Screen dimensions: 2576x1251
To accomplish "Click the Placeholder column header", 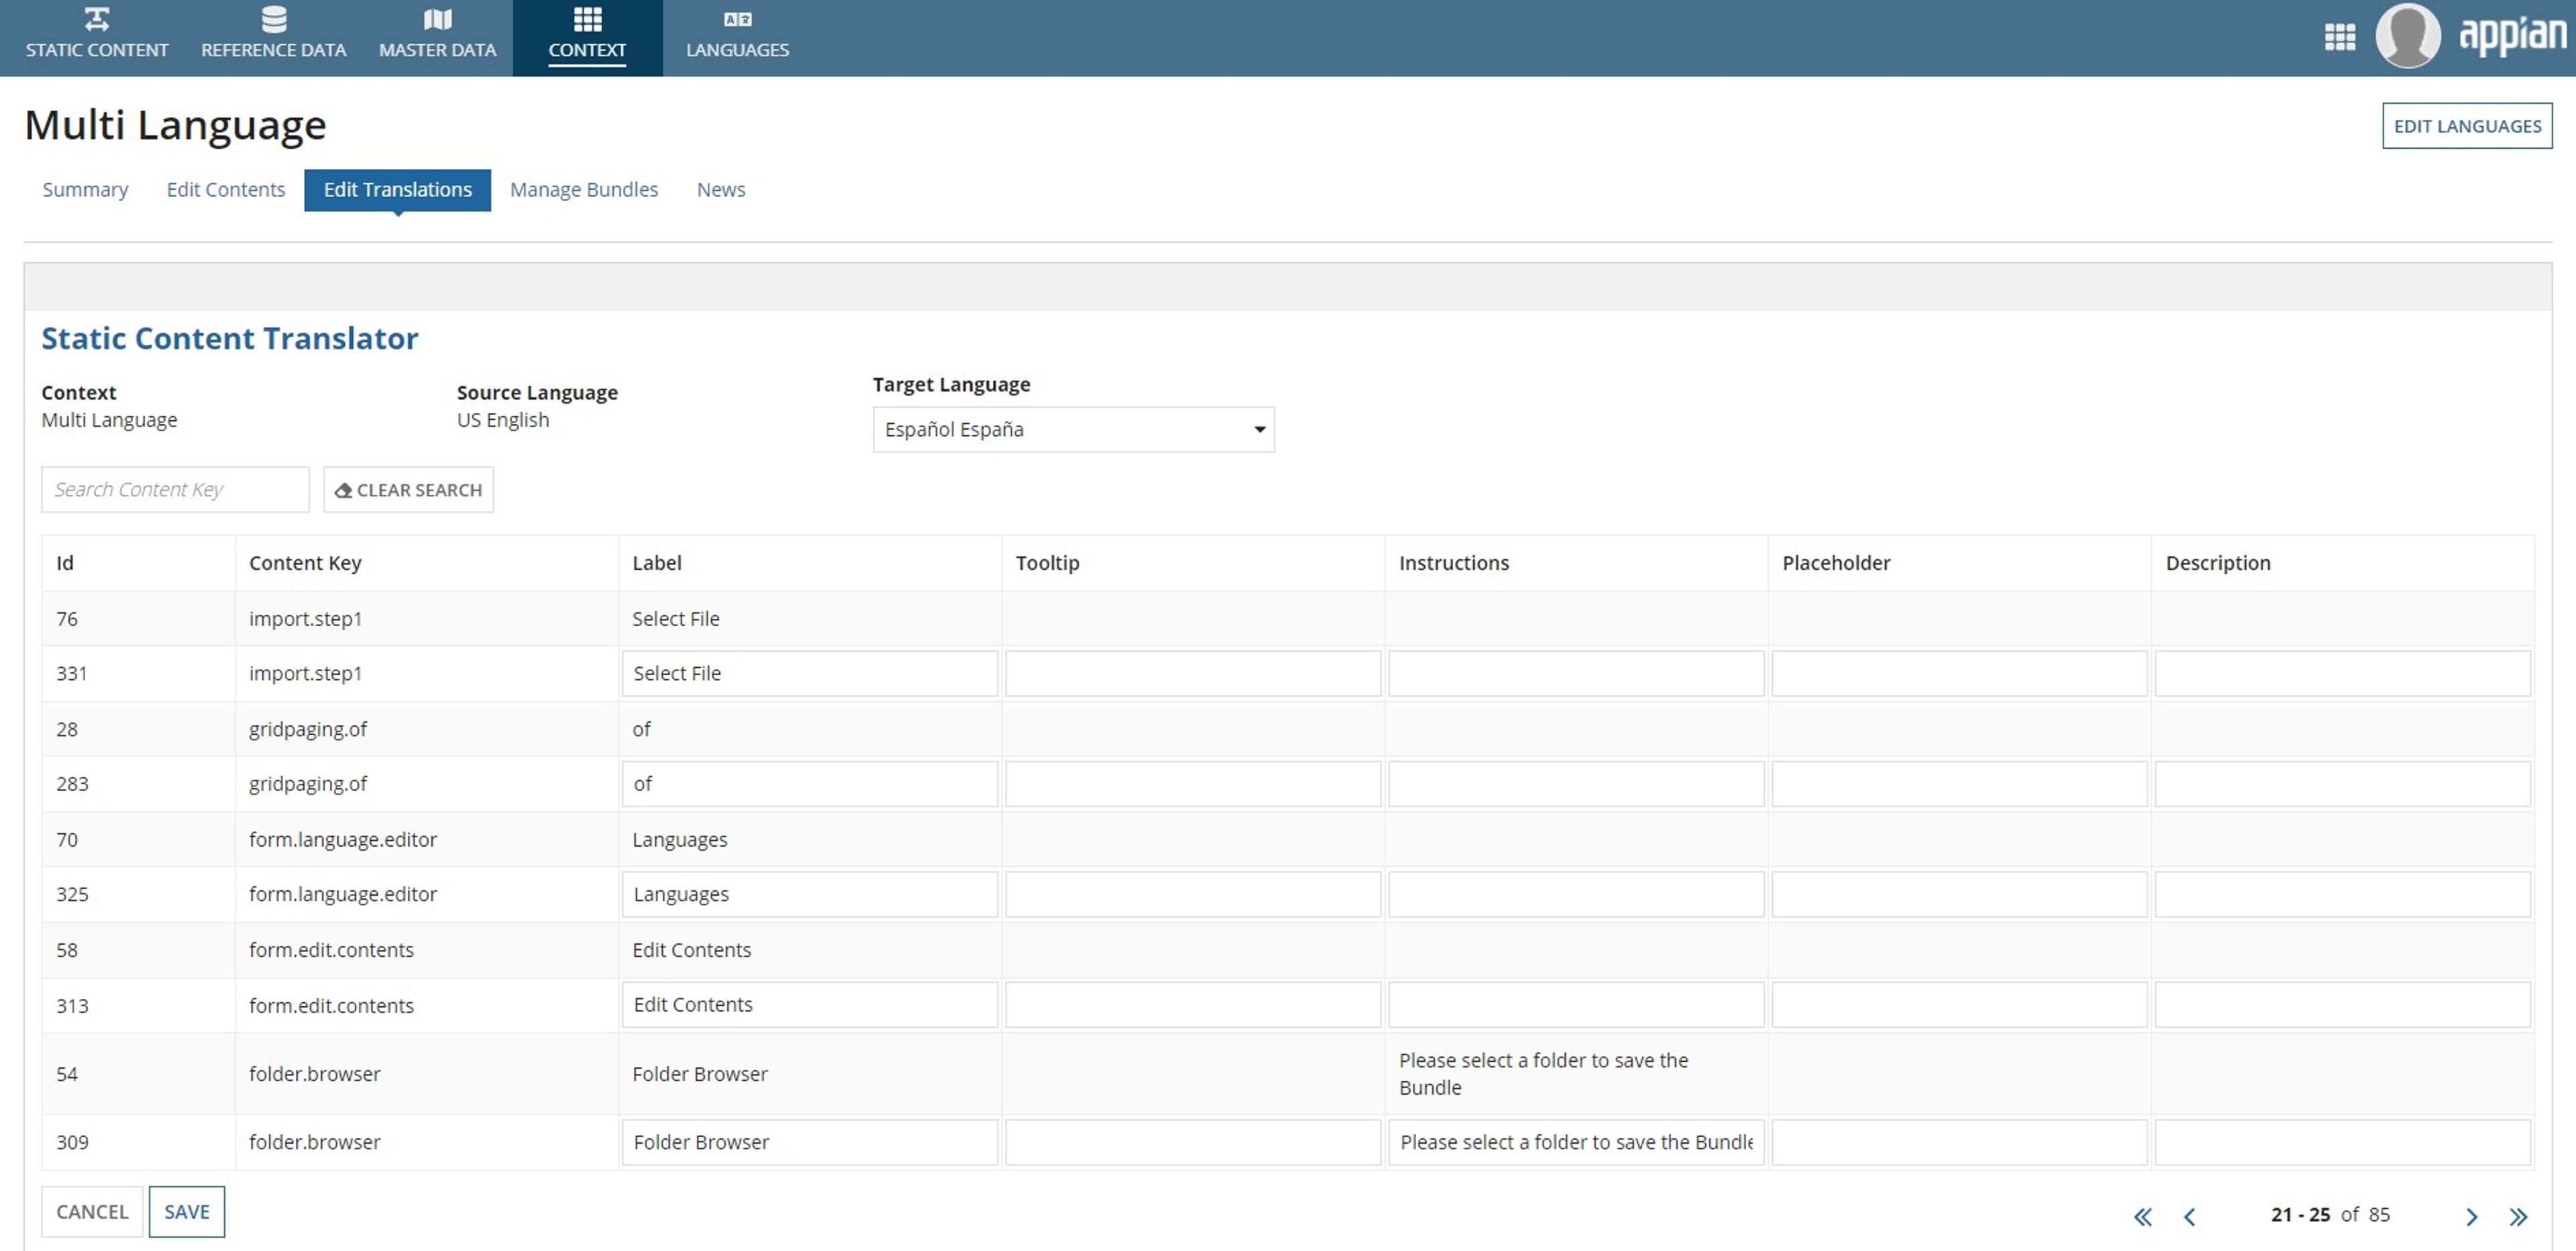I will click(1836, 562).
